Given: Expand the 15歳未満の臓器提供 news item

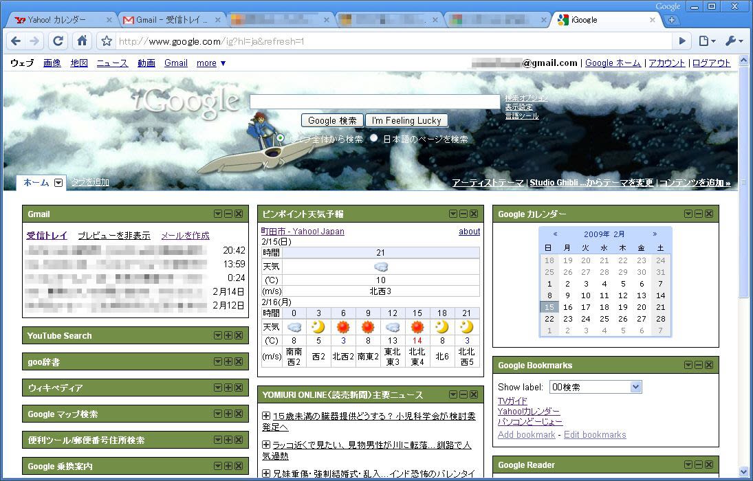Looking at the screenshot, I should click(266, 416).
